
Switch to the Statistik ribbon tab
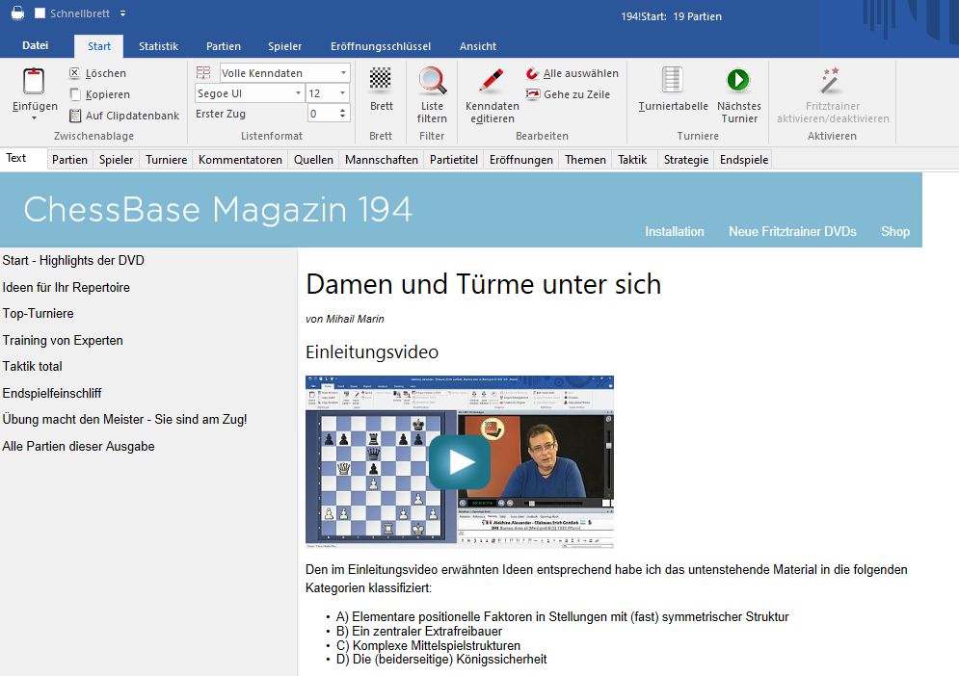(x=158, y=46)
